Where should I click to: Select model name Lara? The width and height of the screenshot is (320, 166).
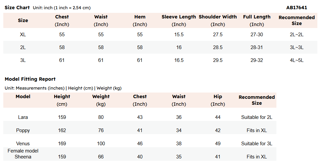coord(23,117)
